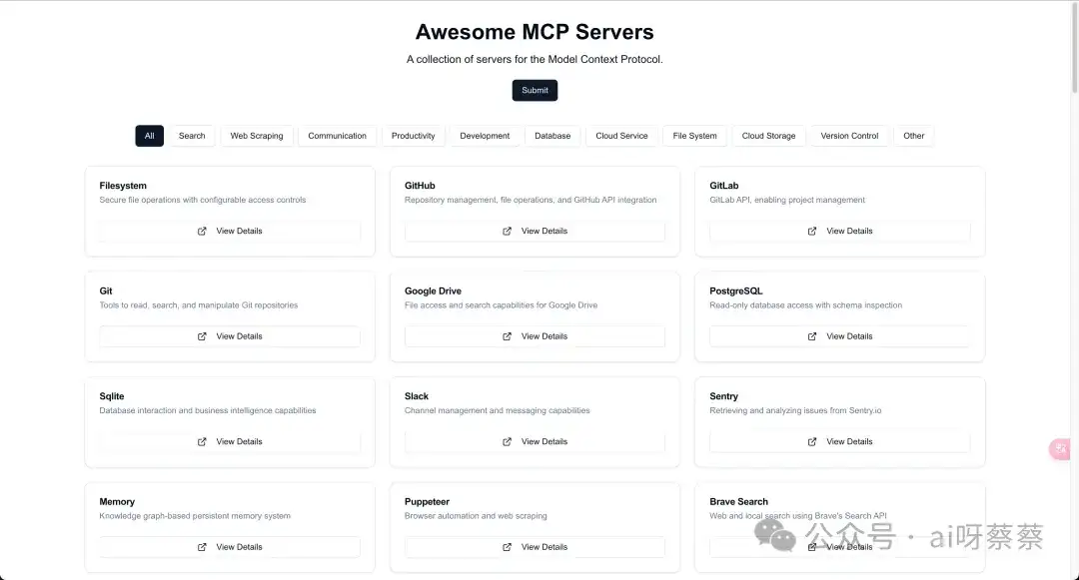Click 'Knowledge graph-based persistent memory system' text
The height and width of the screenshot is (580, 1079).
195,516
